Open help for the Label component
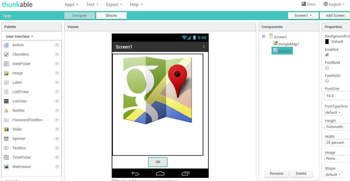The height and width of the screenshot is (181, 350). (x=57, y=82)
